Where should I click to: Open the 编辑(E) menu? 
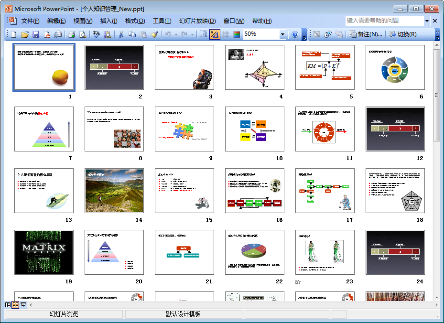56,21
